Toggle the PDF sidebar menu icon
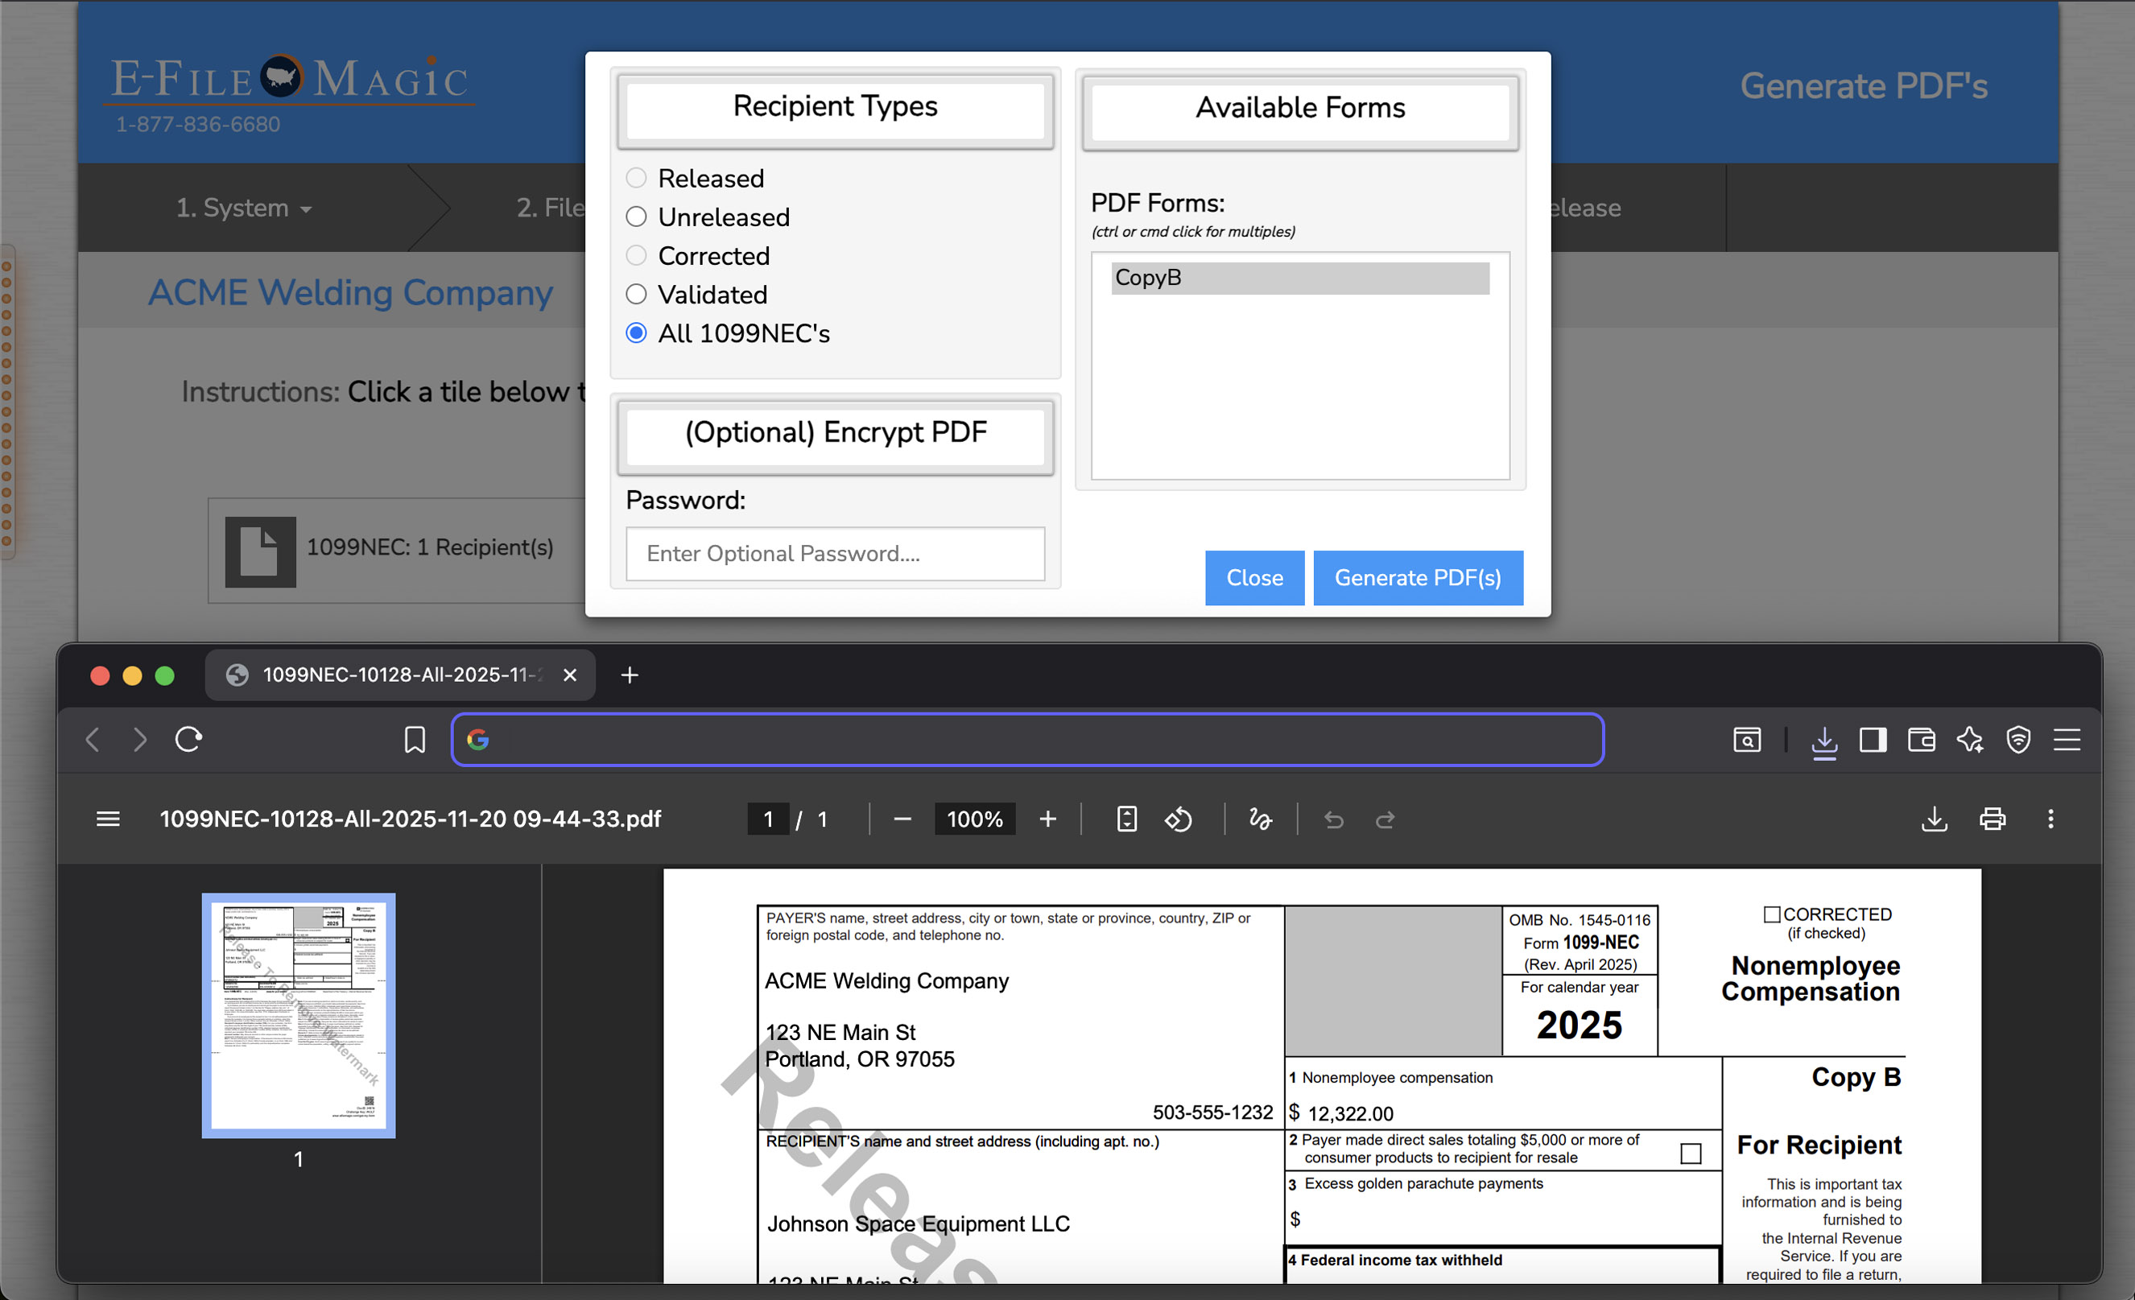 coord(107,819)
